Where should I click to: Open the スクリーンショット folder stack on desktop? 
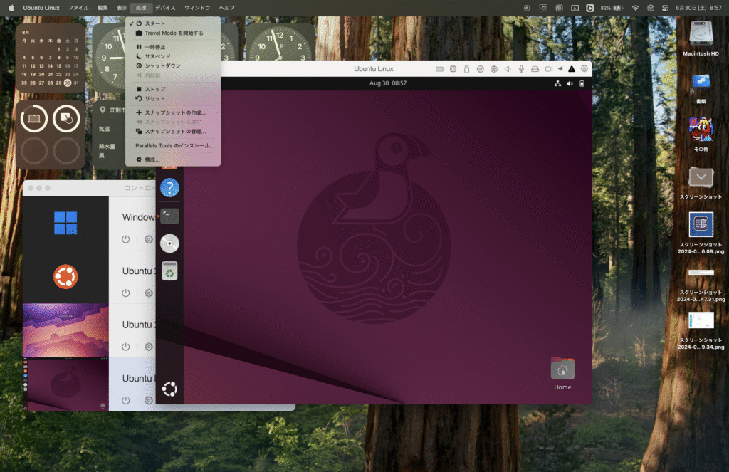(701, 184)
